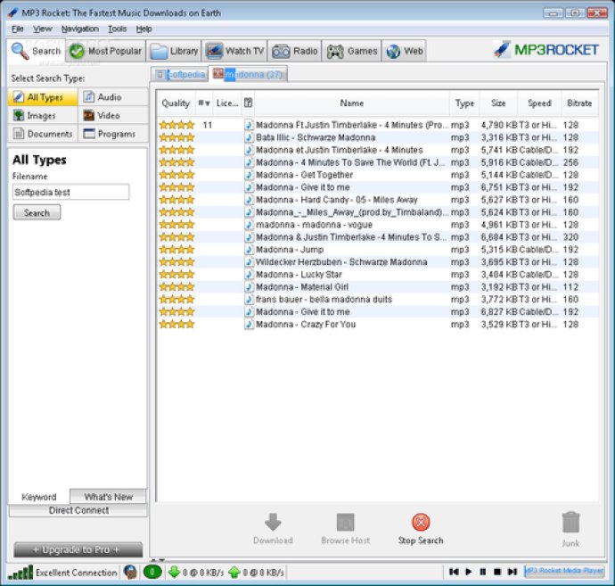Screen dimensions: 615x586
Task: Close the madonna results tab
Action: point(218,74)
